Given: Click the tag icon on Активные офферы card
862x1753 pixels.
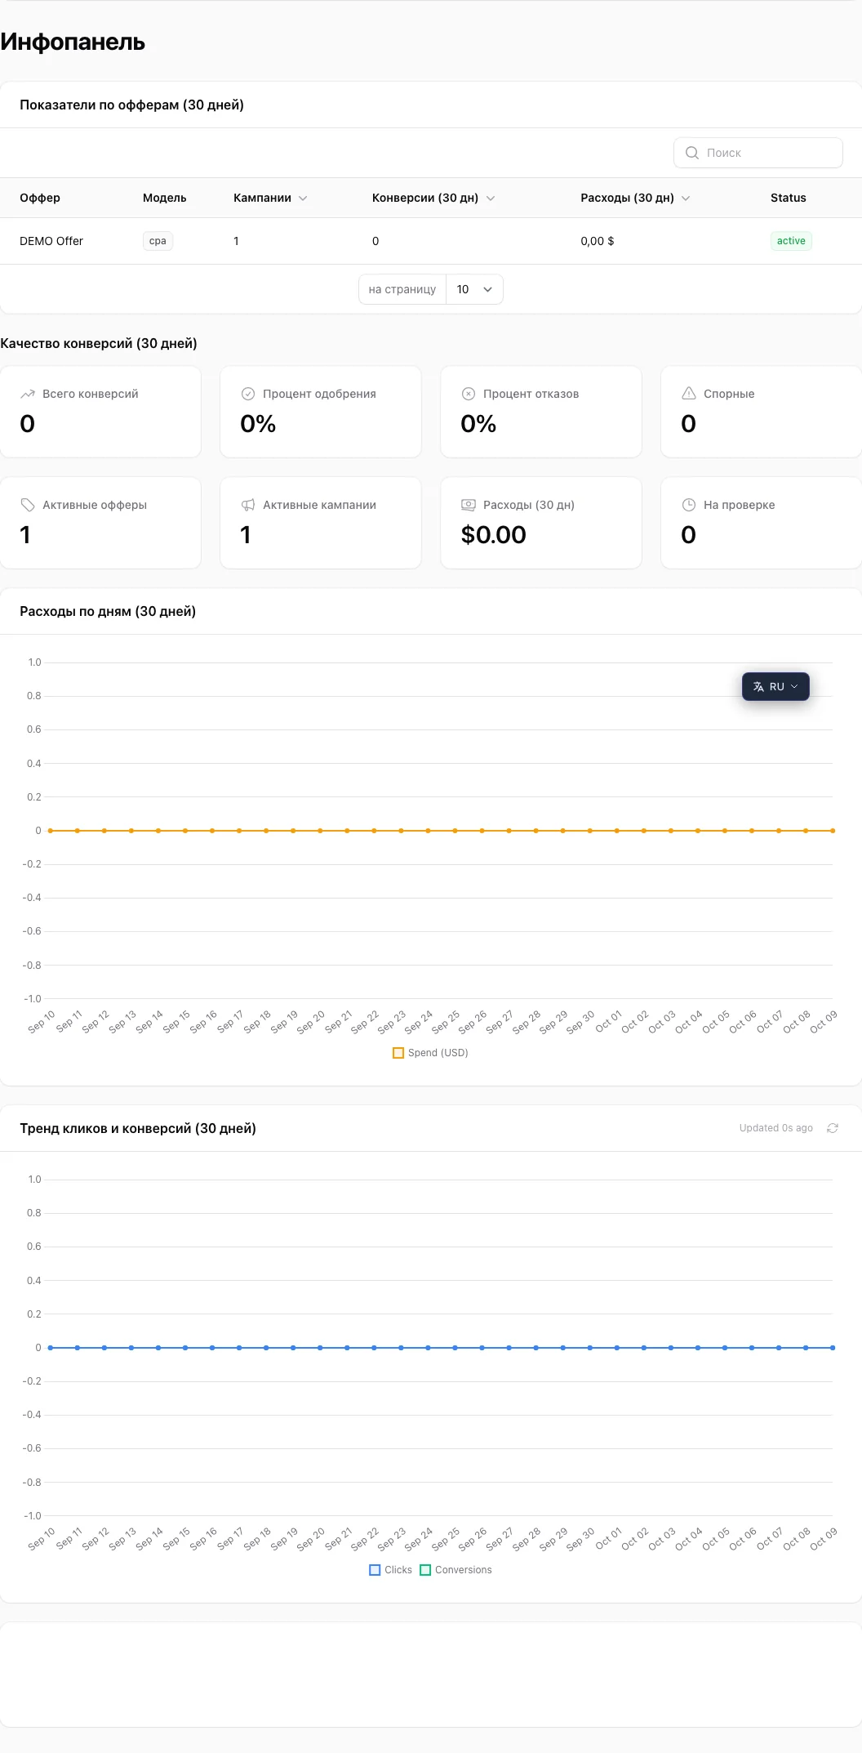Looking at the screenshot, I should coord(28,505).
